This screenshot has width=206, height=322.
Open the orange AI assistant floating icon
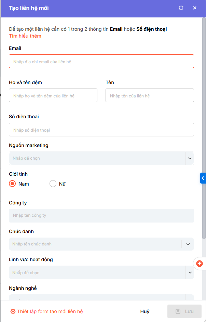[x=200, y=264]
